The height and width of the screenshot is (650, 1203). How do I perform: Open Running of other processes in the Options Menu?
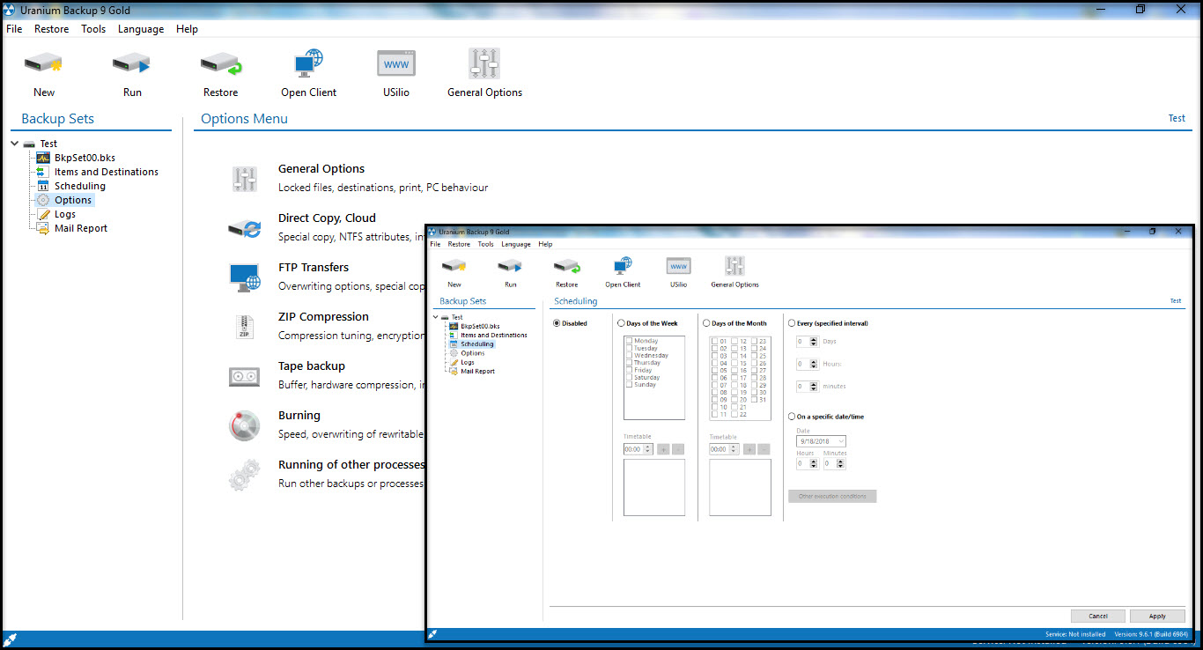point(351,465)
